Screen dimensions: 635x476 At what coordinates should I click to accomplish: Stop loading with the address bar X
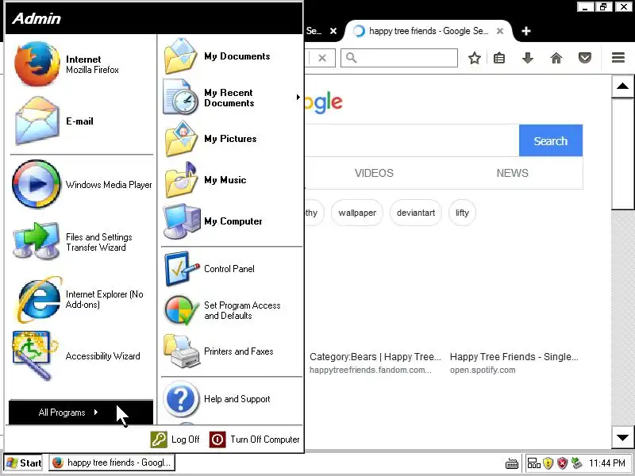point(322,58)
